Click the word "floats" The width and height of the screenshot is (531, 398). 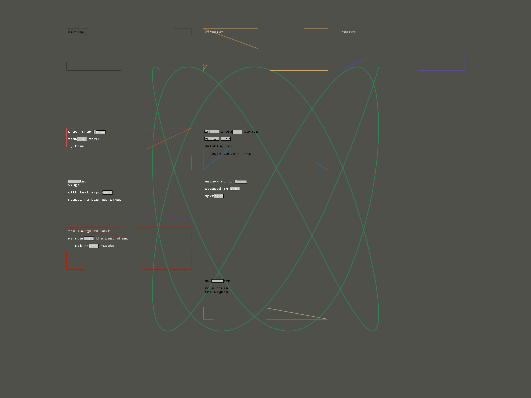point(107,246)
